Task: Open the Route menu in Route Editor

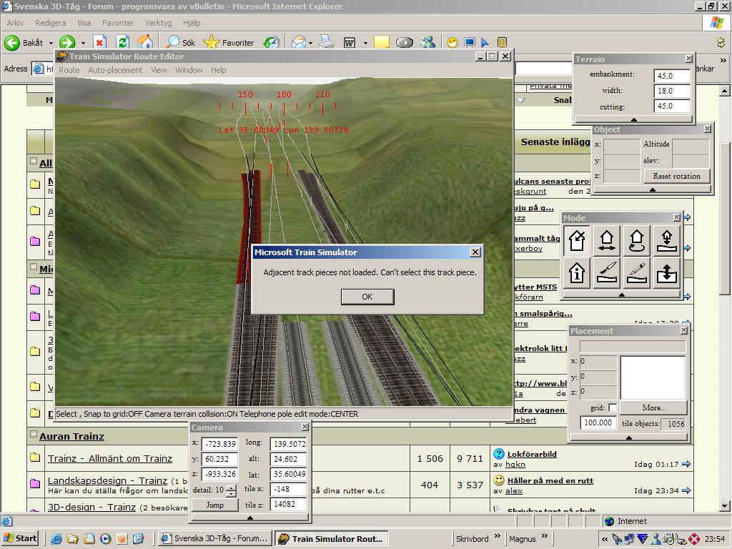Action: [x=69, y=70]
